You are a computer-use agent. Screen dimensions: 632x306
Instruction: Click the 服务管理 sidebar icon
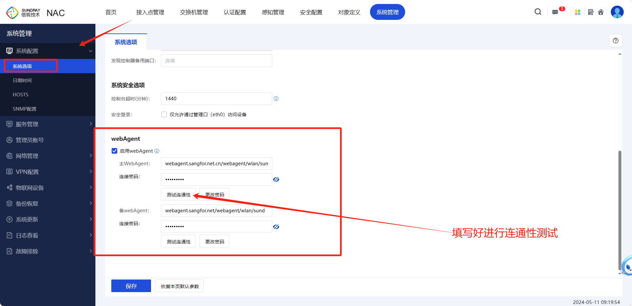click(10, 124)
